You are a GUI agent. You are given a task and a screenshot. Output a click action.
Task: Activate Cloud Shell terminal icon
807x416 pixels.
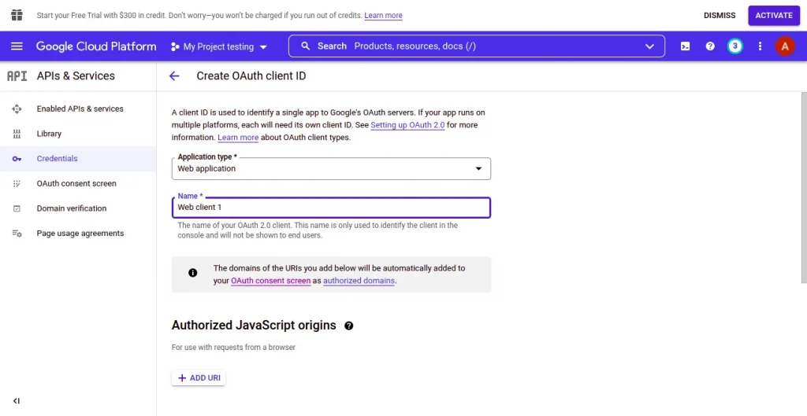coord(686,46)
